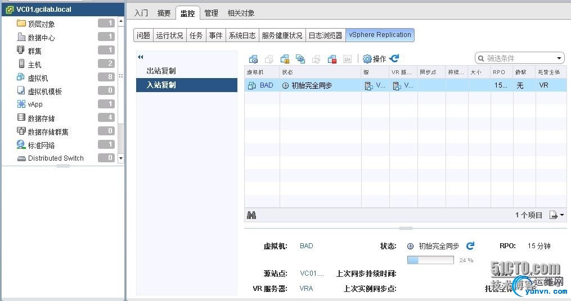571x301 pixels.
Task: Click the VC01.gcilab.local vCenter icon
Action: click(10, 10)
